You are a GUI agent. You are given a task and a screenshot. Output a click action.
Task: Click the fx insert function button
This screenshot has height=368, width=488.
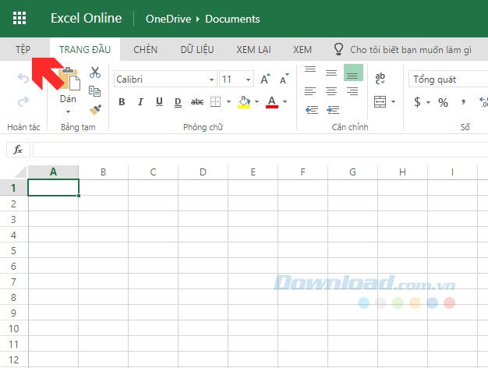point(18,150)
